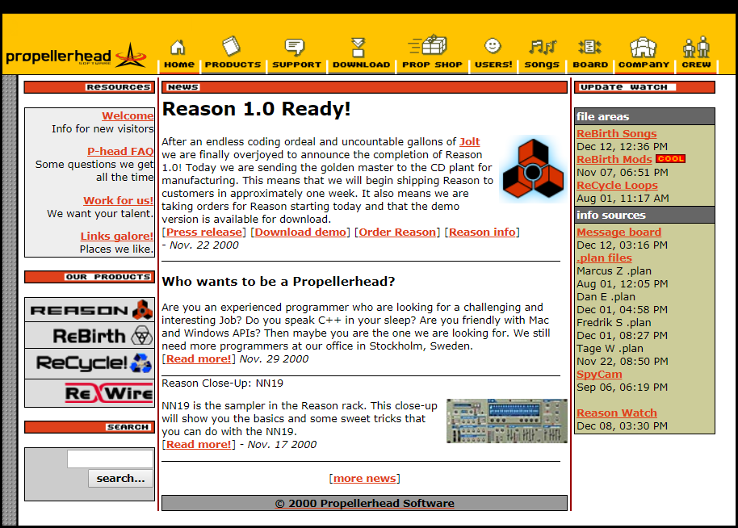This screenshot has height=528, width=738.
Task: Visit the Message board link
Action: (x=619, y=232)
